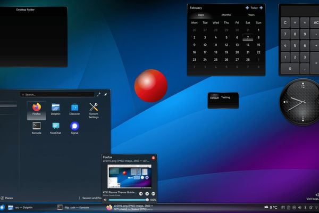Skip to next track in Firefox preview
This screenshot has height=213, width=319.
pos(153,194)
